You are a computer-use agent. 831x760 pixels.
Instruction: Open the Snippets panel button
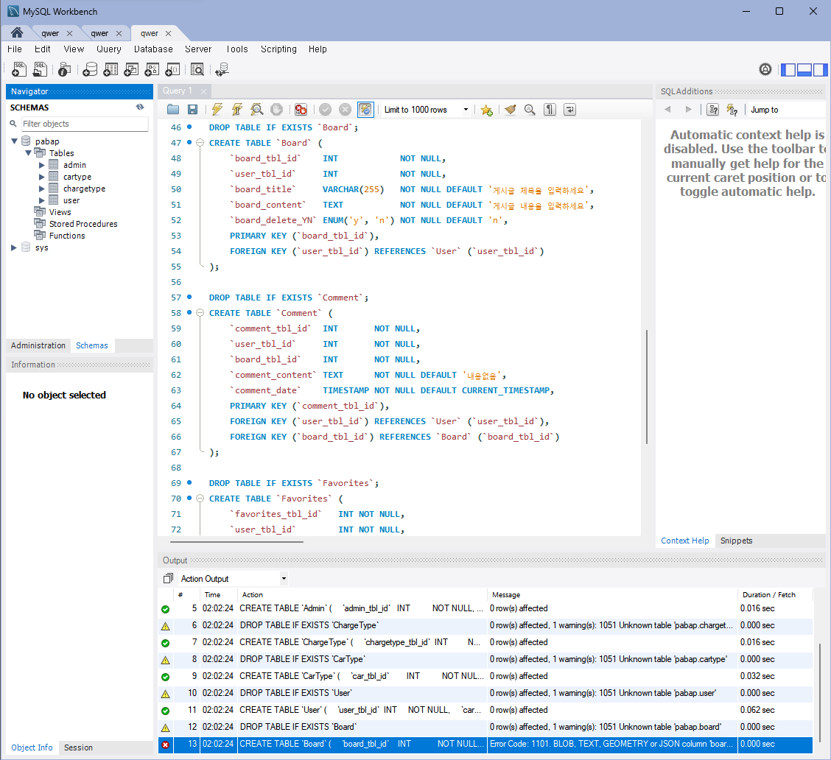pos(736,541)
